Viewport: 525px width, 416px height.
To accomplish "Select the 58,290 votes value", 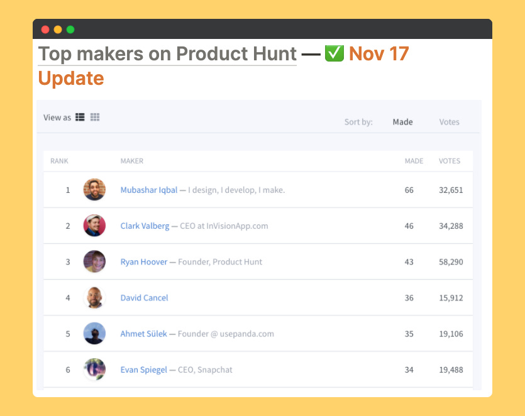I will pos(451,261).
